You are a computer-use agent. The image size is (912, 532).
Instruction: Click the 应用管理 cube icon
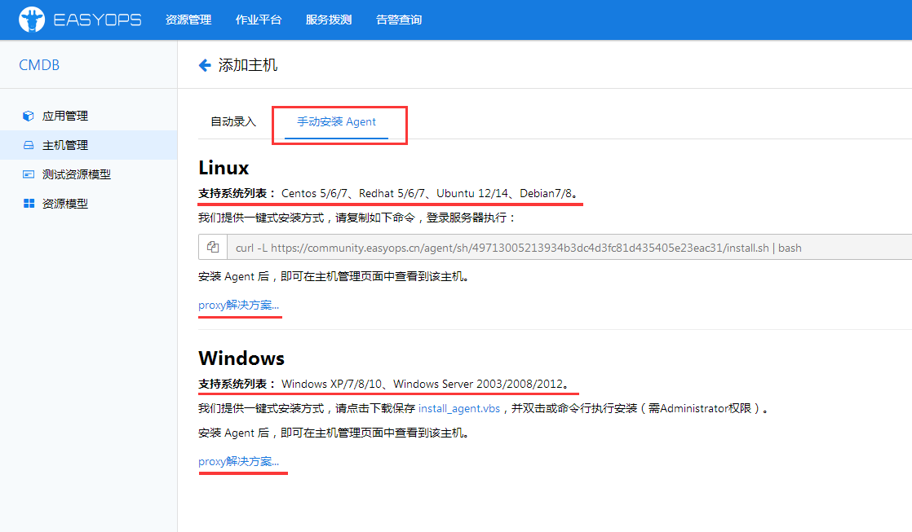click(x=28, y=116)
